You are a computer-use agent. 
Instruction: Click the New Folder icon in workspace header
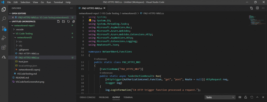(63, 21)
